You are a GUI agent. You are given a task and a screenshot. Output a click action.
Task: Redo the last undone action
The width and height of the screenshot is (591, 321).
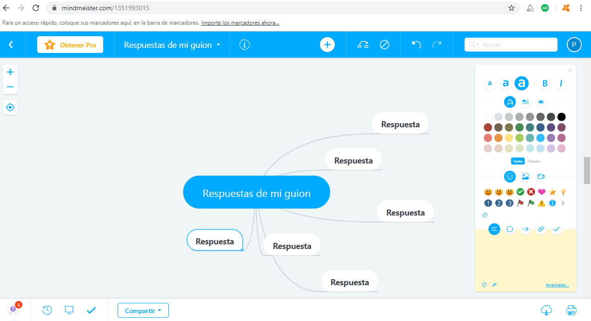click(437, 45)
